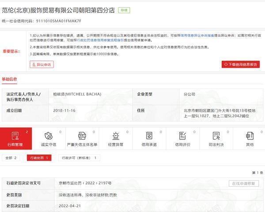
Task: Open the 严重失信主体名单 icon
Action: (x=82, y=136)
